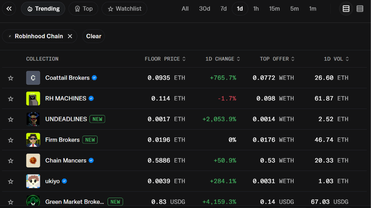Open RH MACHINES collection avatar
371x208 pixels.
33,99
